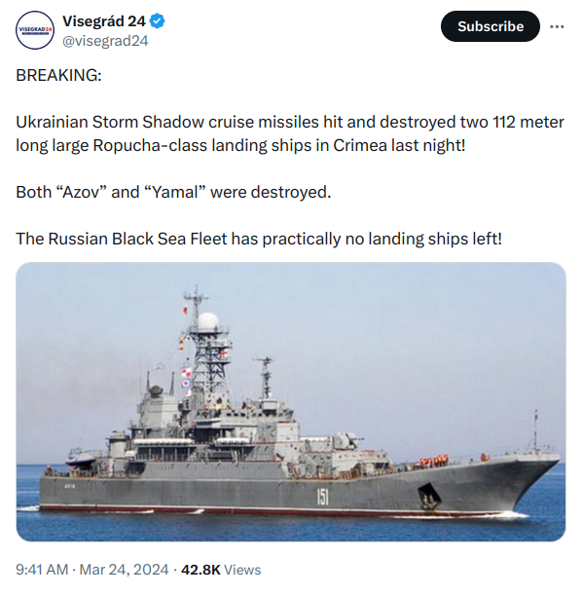Subscribe to Visegrád 24

(491, 26)
